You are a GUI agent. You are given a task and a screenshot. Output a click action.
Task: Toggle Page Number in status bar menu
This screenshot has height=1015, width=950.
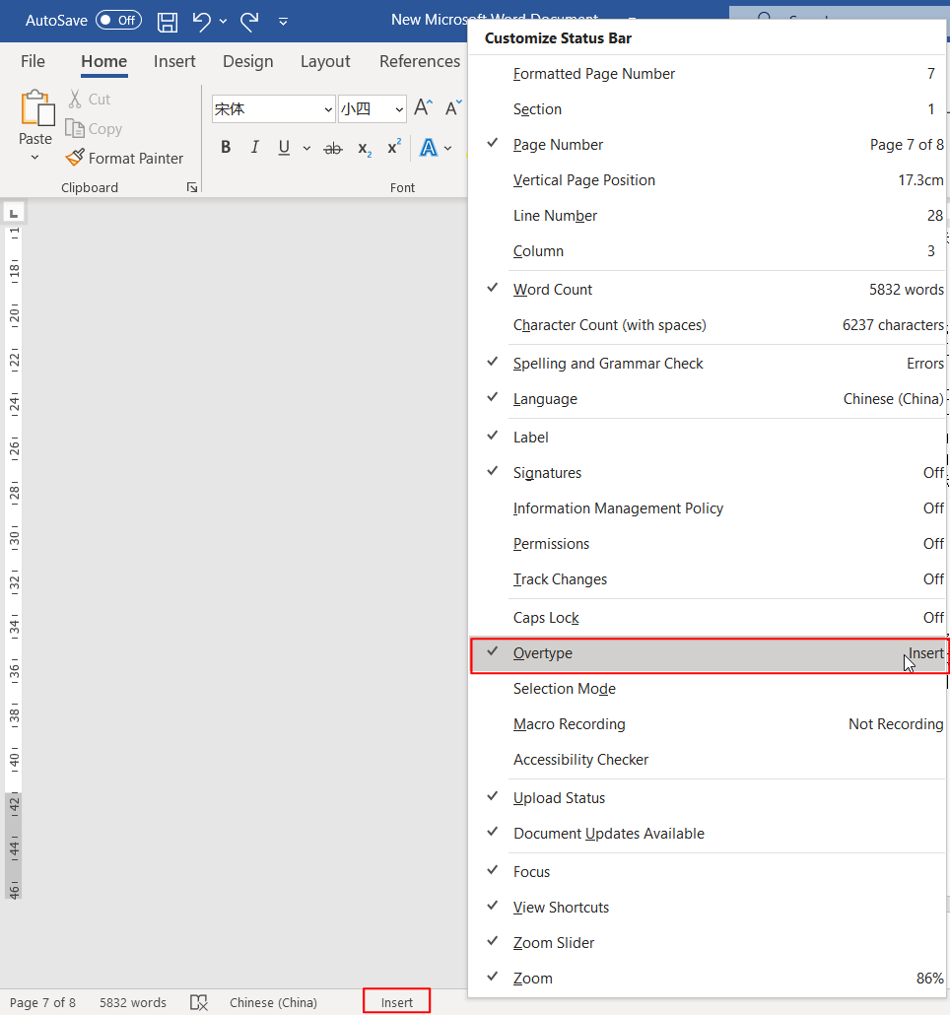[x=708, y=145]
